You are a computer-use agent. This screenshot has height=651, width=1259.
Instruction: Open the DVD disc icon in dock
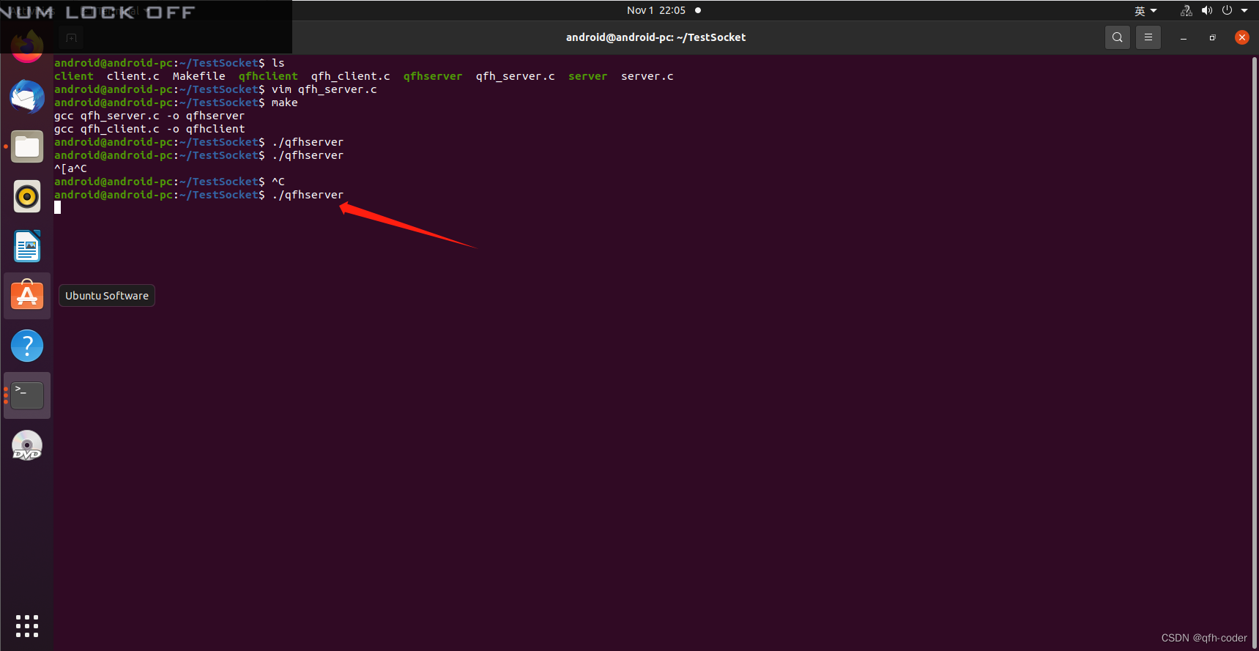(27, 445)
